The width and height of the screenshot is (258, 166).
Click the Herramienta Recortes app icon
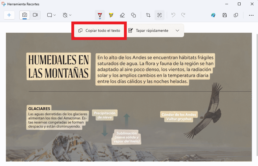click(x=4, y=4)
